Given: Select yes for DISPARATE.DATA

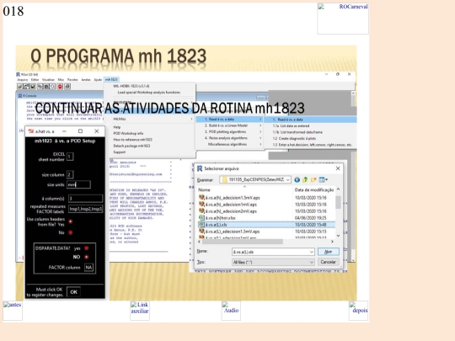Looking at the screenshot, I should pos(86,248).
